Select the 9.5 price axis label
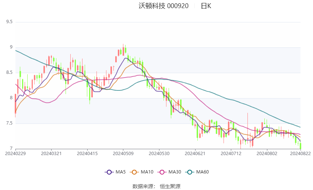Viewport: 313px width, 190px height. 9,22
